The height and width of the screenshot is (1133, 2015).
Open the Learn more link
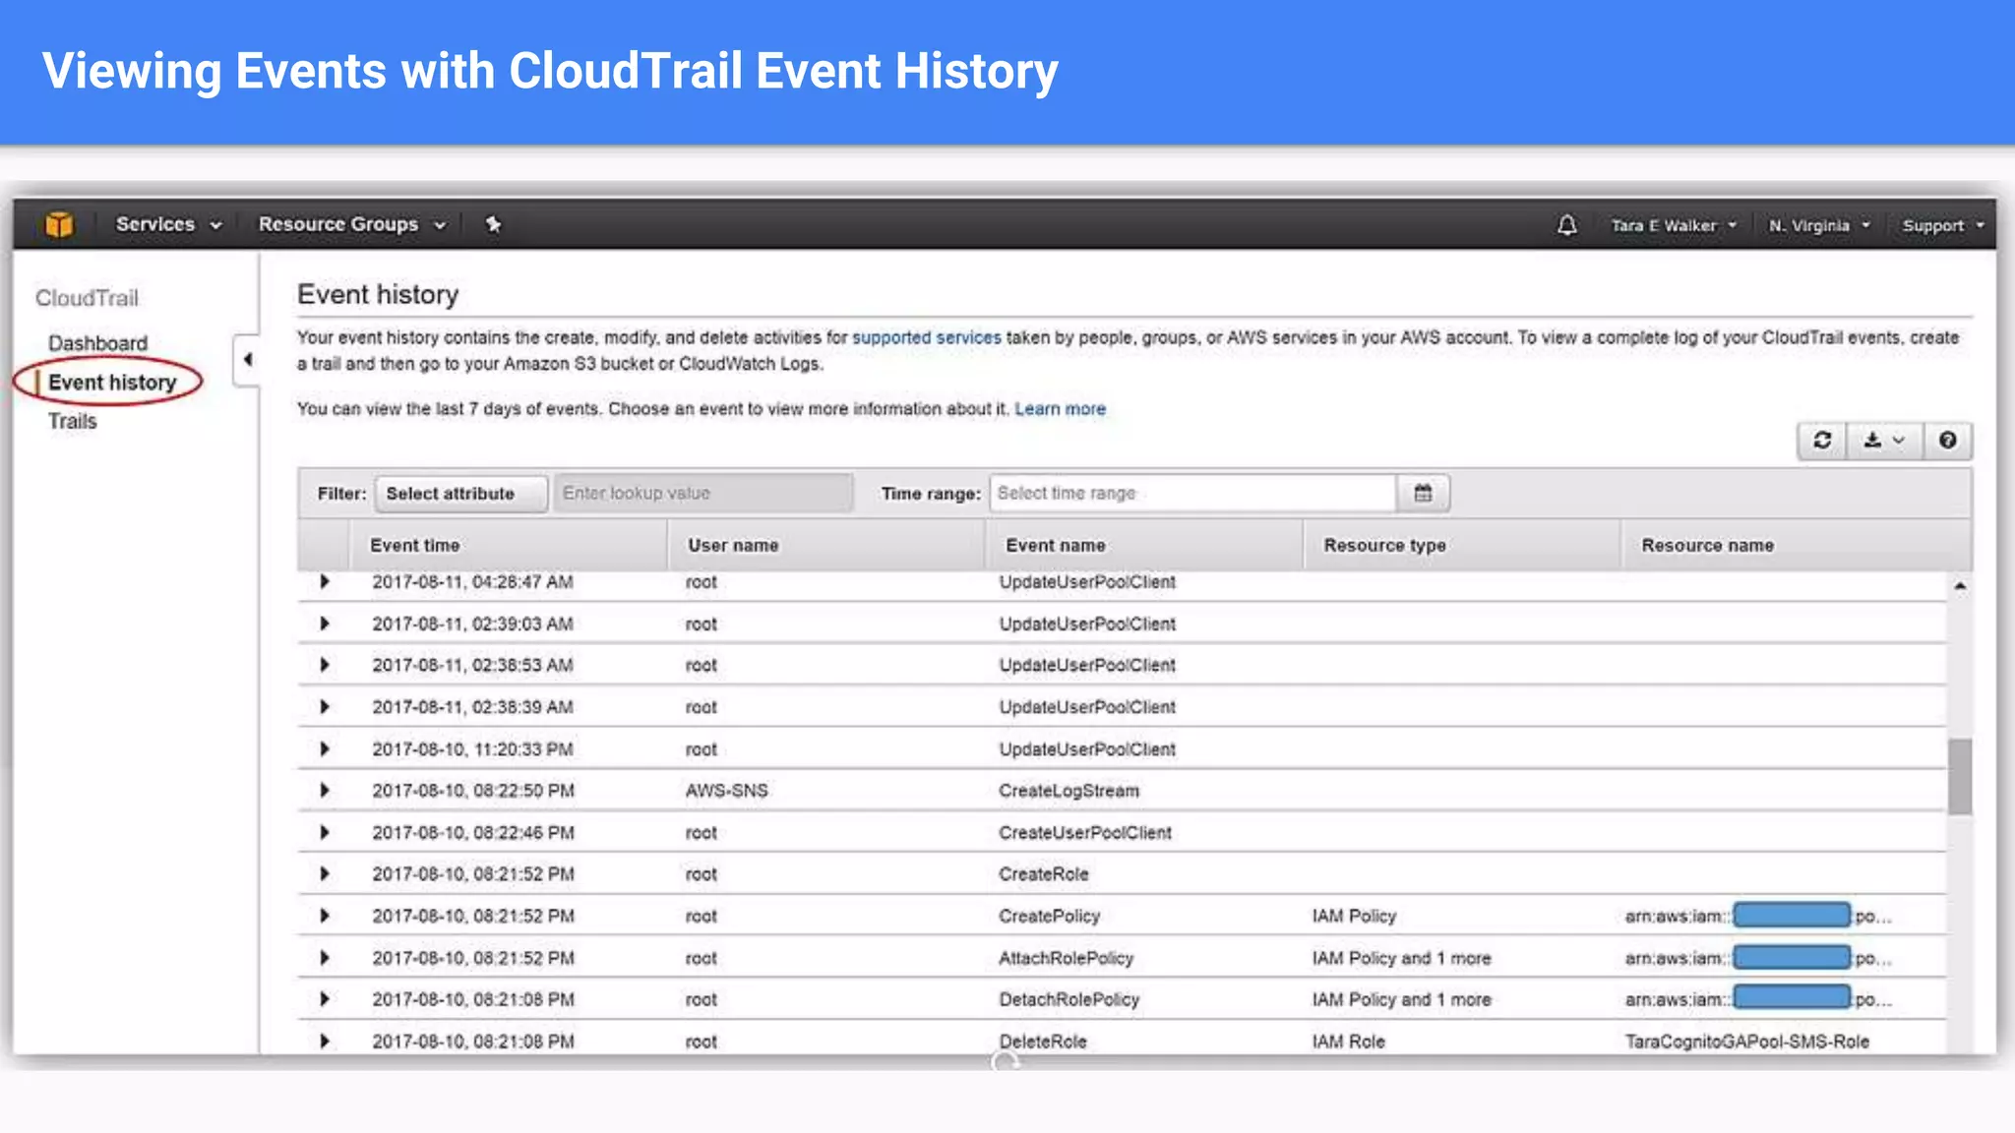1060,409
